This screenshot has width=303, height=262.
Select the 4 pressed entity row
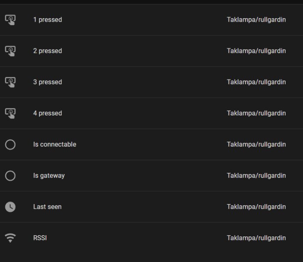(151, 113)
